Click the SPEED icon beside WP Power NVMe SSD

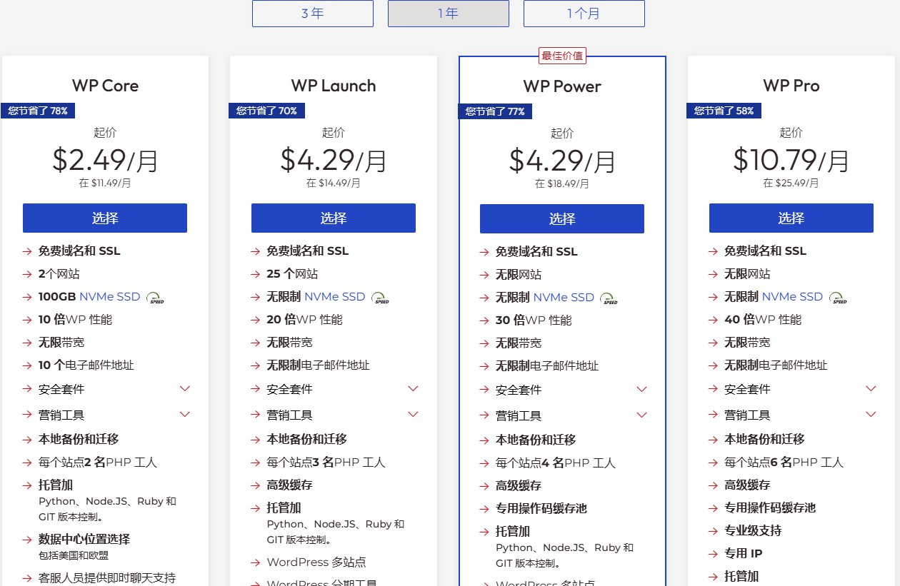tap(609, 298)
